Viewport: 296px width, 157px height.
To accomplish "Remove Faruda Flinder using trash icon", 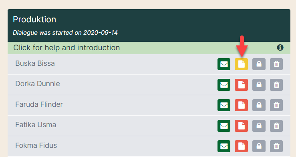I will tap(276, 105).
